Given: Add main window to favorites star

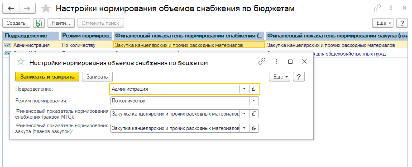Looking at the screenshot, I should [46, 9].
